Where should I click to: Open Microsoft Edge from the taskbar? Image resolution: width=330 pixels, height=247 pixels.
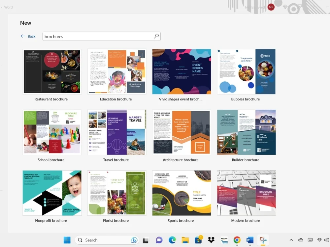click(x=172, y=240)
